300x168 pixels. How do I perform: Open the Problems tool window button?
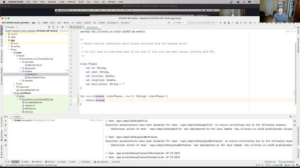[x=37, y=162]
